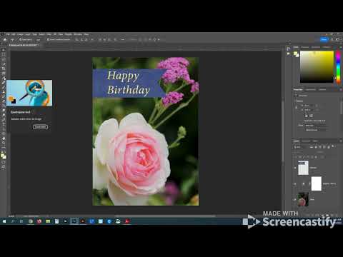Viewport: 343px width, 257px height.
Task: Switch to the Swatches tab
Action: [x=305, y=47]
